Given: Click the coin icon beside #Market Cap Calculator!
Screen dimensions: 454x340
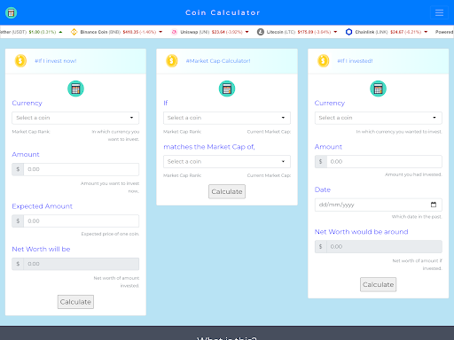Looking at the screenshot, I should 172,61.
